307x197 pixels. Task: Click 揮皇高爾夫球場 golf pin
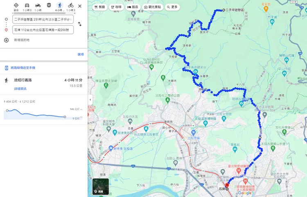coord(106,85)
